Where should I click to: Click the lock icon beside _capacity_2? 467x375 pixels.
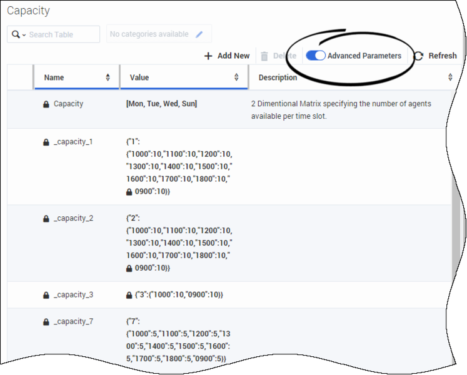46,219
